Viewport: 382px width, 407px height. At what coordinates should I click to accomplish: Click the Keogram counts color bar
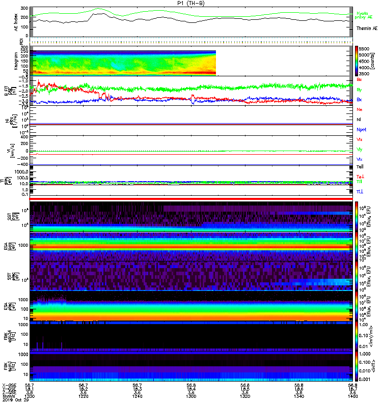(357, 61)
